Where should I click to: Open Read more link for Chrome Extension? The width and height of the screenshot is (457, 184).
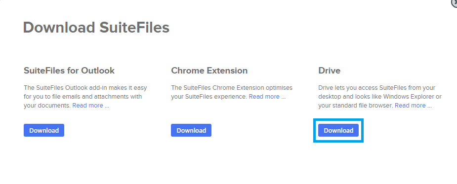point(267,97)
